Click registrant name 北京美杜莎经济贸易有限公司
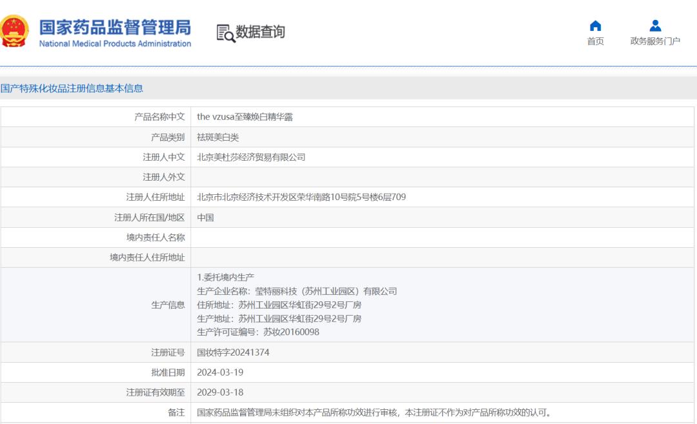Viewport: 697px width, 424px height. tap(251, 157)
